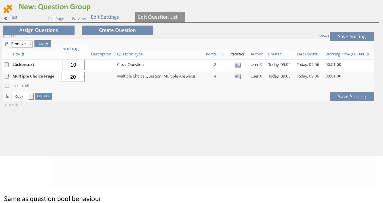
Task: Tick the Multiple Choice Frage checkbox
Action: [6, 76]
